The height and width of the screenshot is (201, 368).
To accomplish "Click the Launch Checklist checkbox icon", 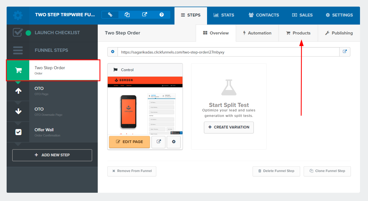I will (18, 33).
